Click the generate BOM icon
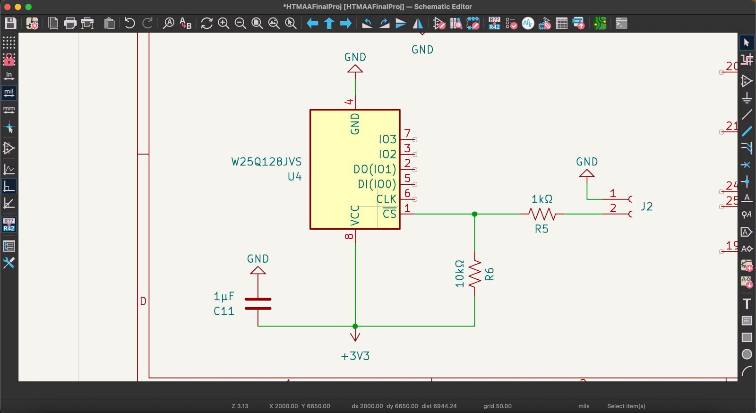The width and height of the screenshot is (756, 413). 578,23
